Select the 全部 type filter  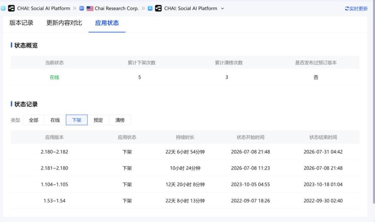(x=33, y=120)
